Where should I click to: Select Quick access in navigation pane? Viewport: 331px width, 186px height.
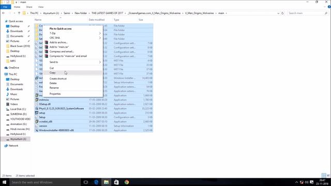click(16, 21)
